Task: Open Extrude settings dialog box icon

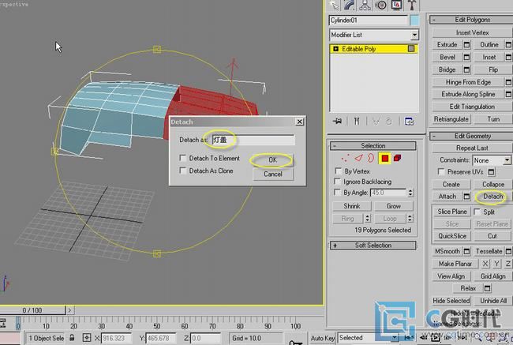Action: [x=467, y=44]
